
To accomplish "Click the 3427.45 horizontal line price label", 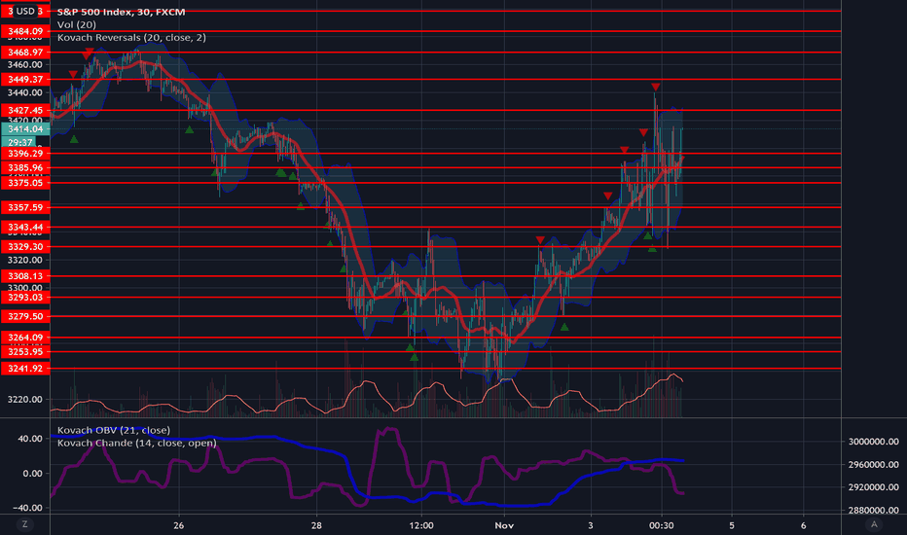I will click(x=25, y=110).
